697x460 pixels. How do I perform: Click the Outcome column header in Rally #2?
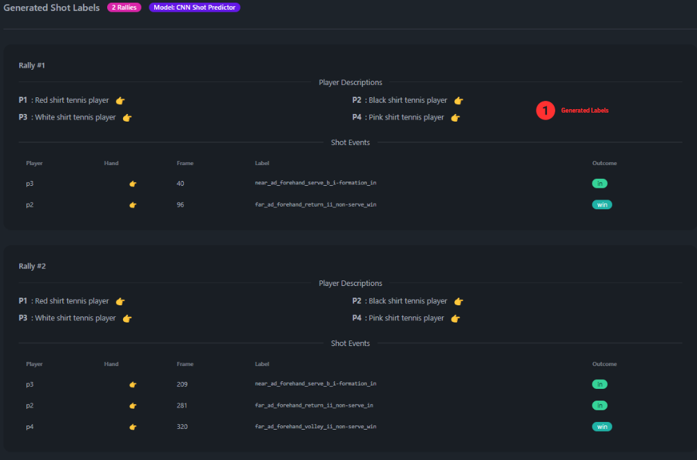pyautogui.click(x=604, y=364)
